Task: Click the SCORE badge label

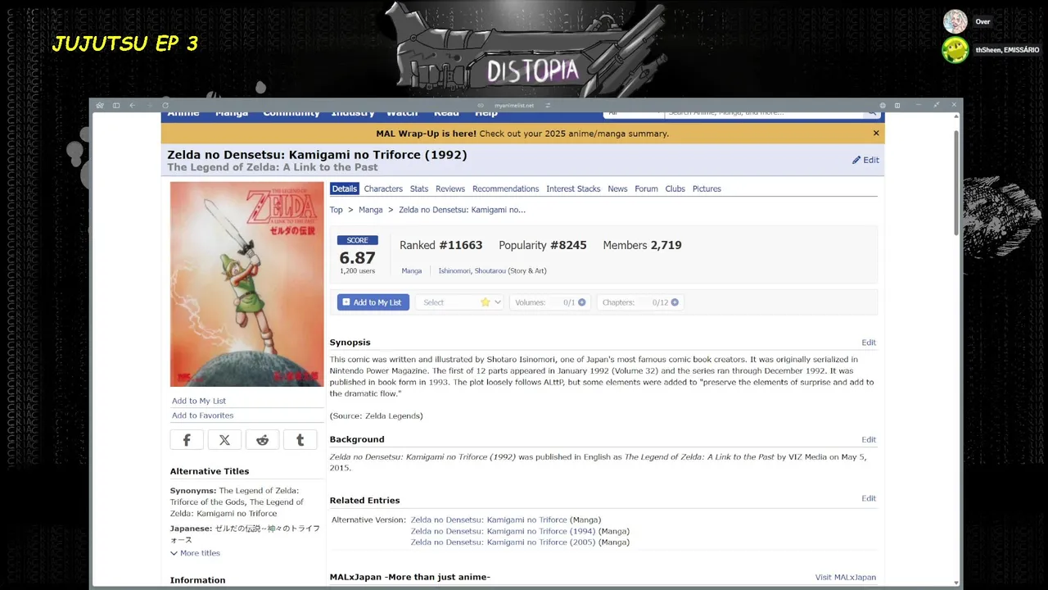Action: click(x=357, y=240)
